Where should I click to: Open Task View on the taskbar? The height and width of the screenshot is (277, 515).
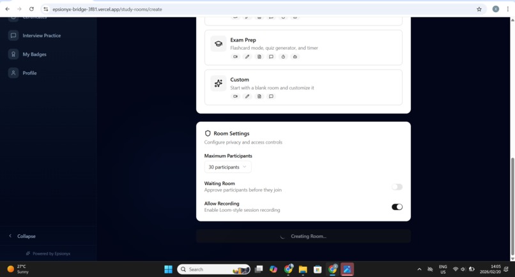[259, 269]
